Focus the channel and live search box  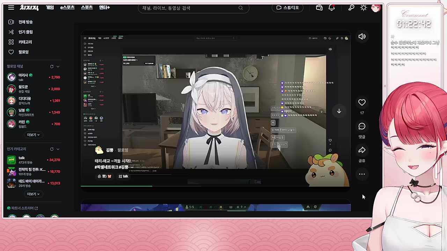pos(193,8)
